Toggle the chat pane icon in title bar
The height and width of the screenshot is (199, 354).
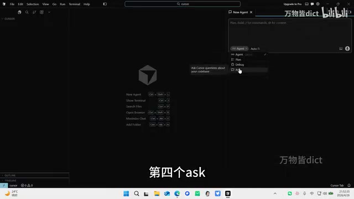pyautogui.click(x=312, y=4)
